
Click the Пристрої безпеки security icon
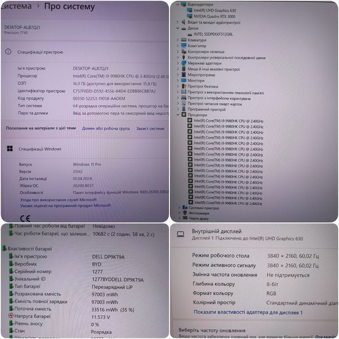[x=184, y=86]
